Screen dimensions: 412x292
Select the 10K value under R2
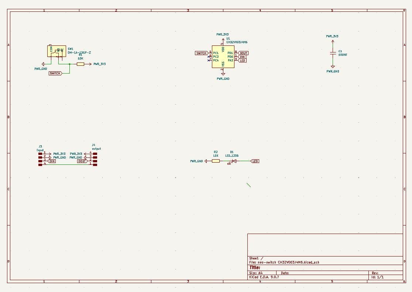click(216, 156)
